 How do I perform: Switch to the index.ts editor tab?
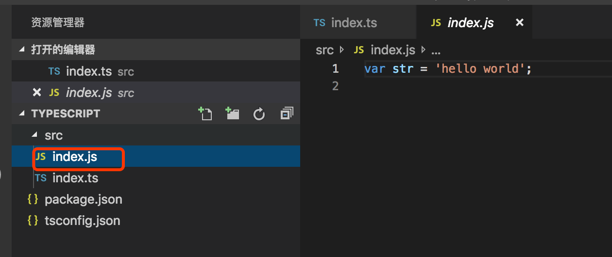coord(354,23)
